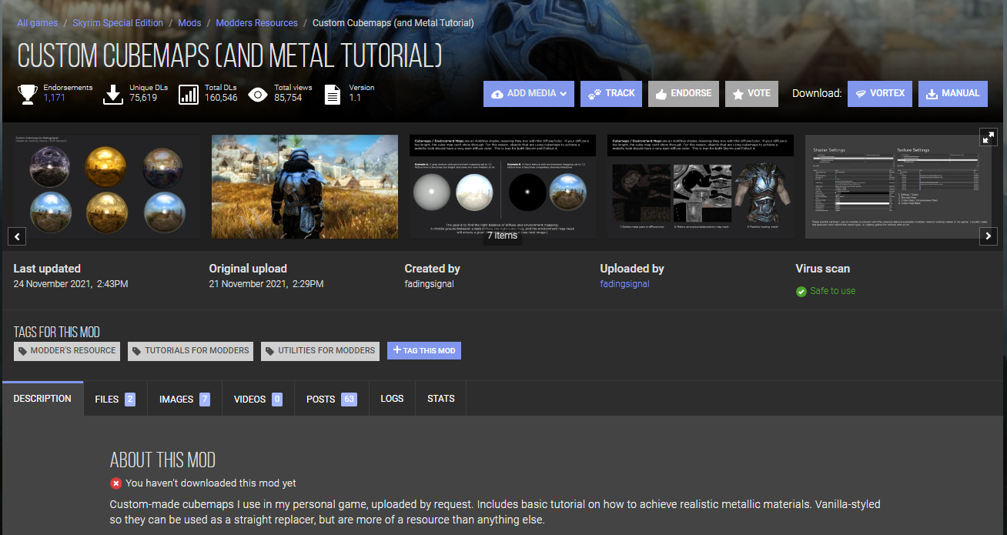Switch to the Posts tab
Screen dimensions: 1007x535
[331, 399]
